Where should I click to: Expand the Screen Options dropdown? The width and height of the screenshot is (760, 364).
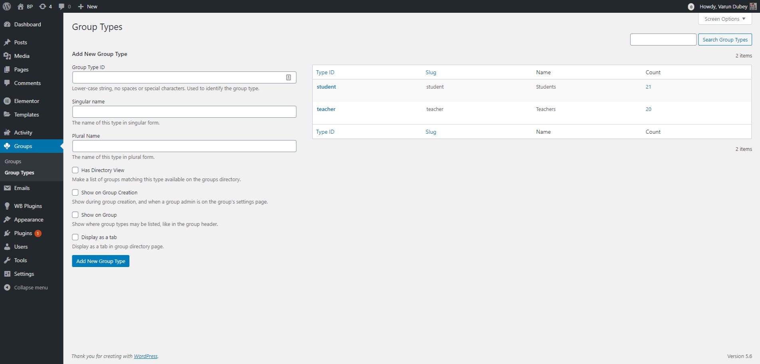click(725, 19)
